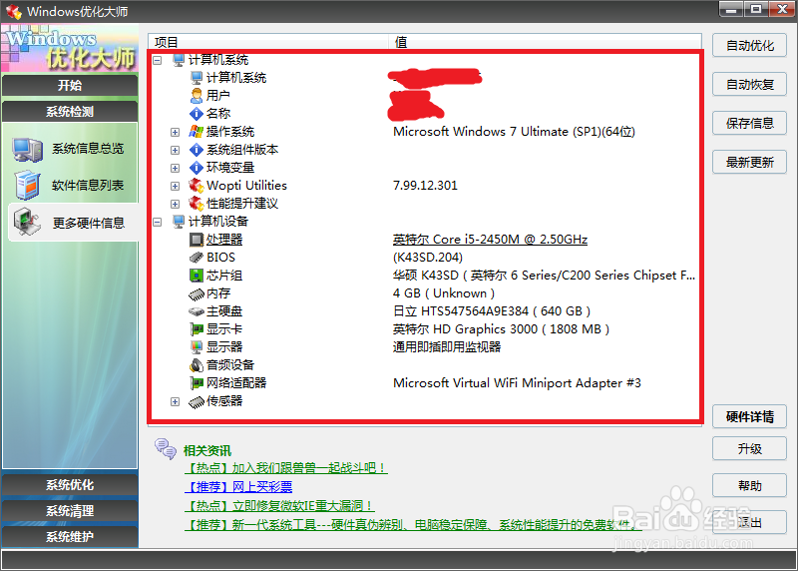Collapse the 计算机设备 tree node
Viewport: 798px width, 571px height.
[158, 222]
